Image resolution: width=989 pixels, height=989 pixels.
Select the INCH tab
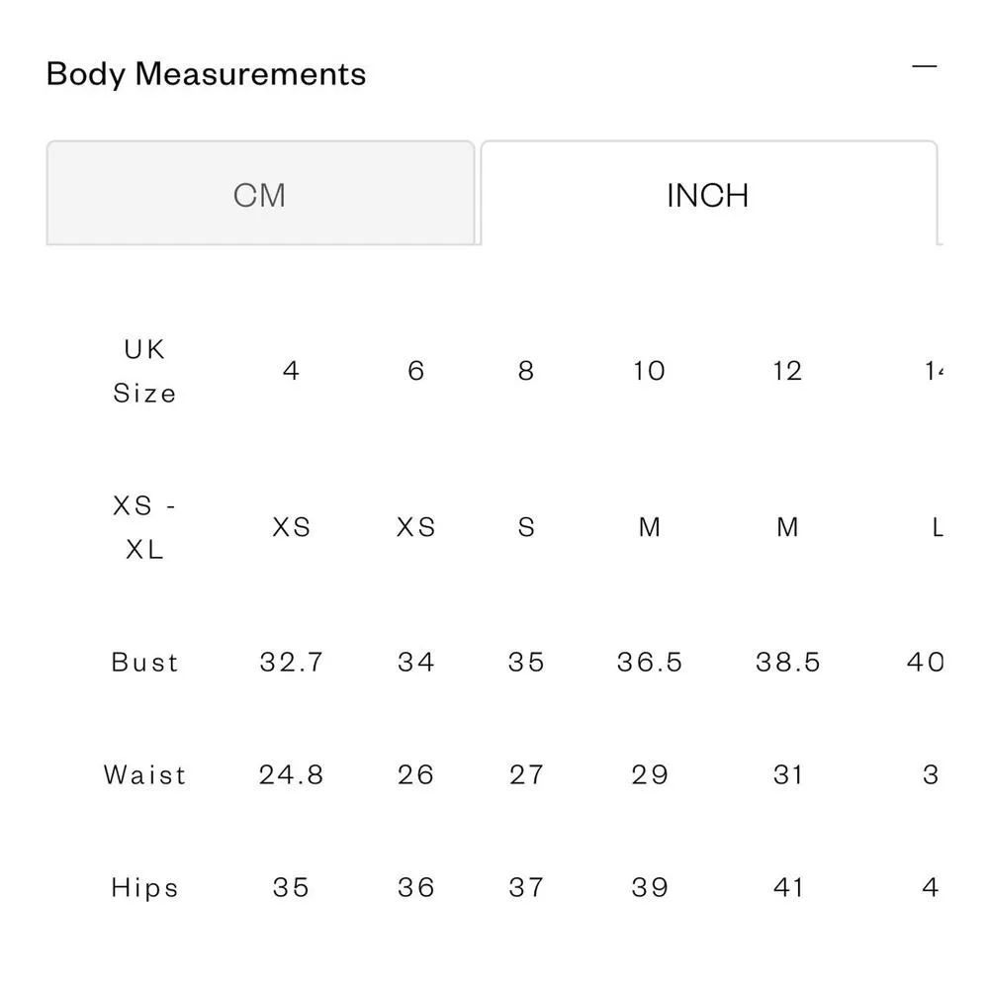[x=708, y=195]
